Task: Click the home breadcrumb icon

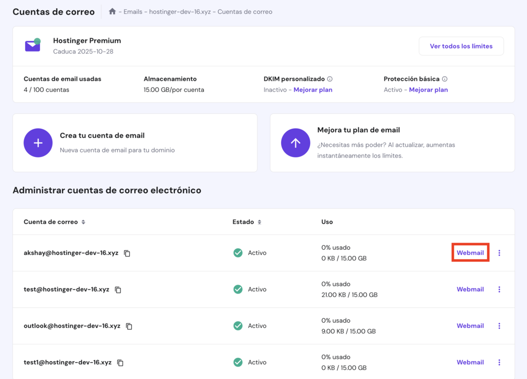Action: [112, 11]
